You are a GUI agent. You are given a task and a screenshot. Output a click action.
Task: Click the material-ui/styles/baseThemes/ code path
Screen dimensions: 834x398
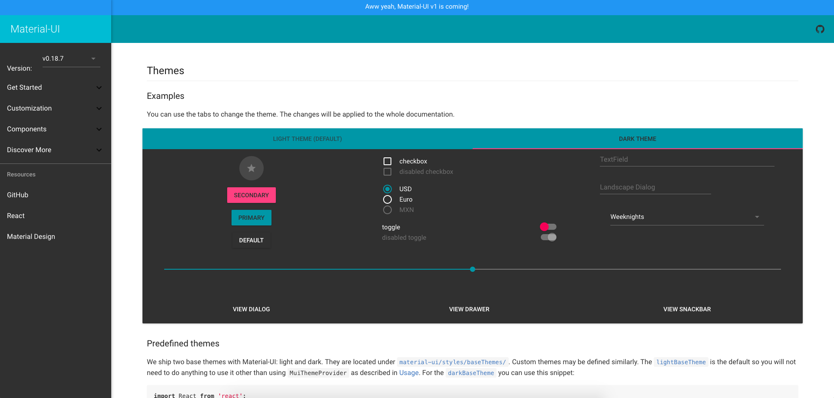453,362
